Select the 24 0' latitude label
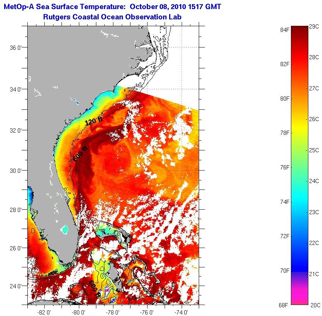The height and width of the screenshot is (316, 322). pyautogui.click(x=16, y=286)
